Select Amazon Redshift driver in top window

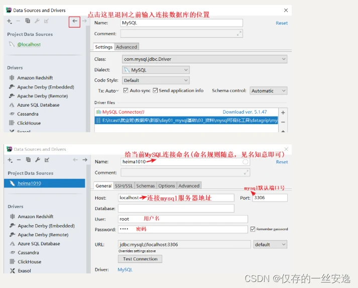pos(35,78)
